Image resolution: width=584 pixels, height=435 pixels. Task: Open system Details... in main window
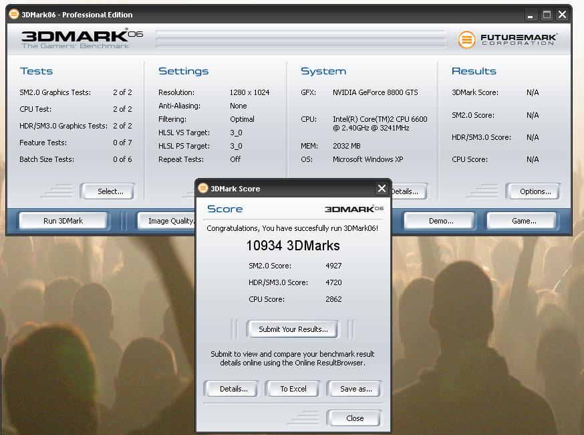(408, 191)
